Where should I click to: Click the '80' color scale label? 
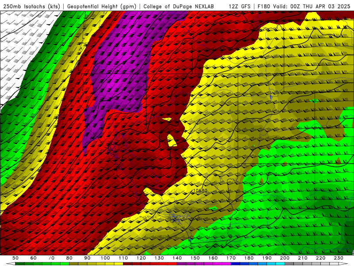[69, 258]
